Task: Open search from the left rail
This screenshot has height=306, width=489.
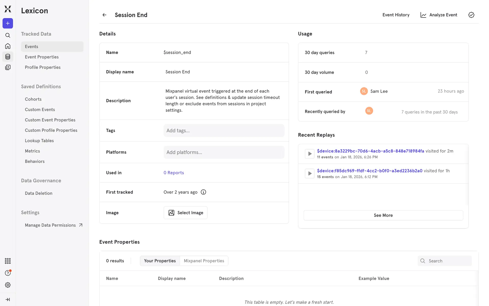Action: tap(8, 35)
